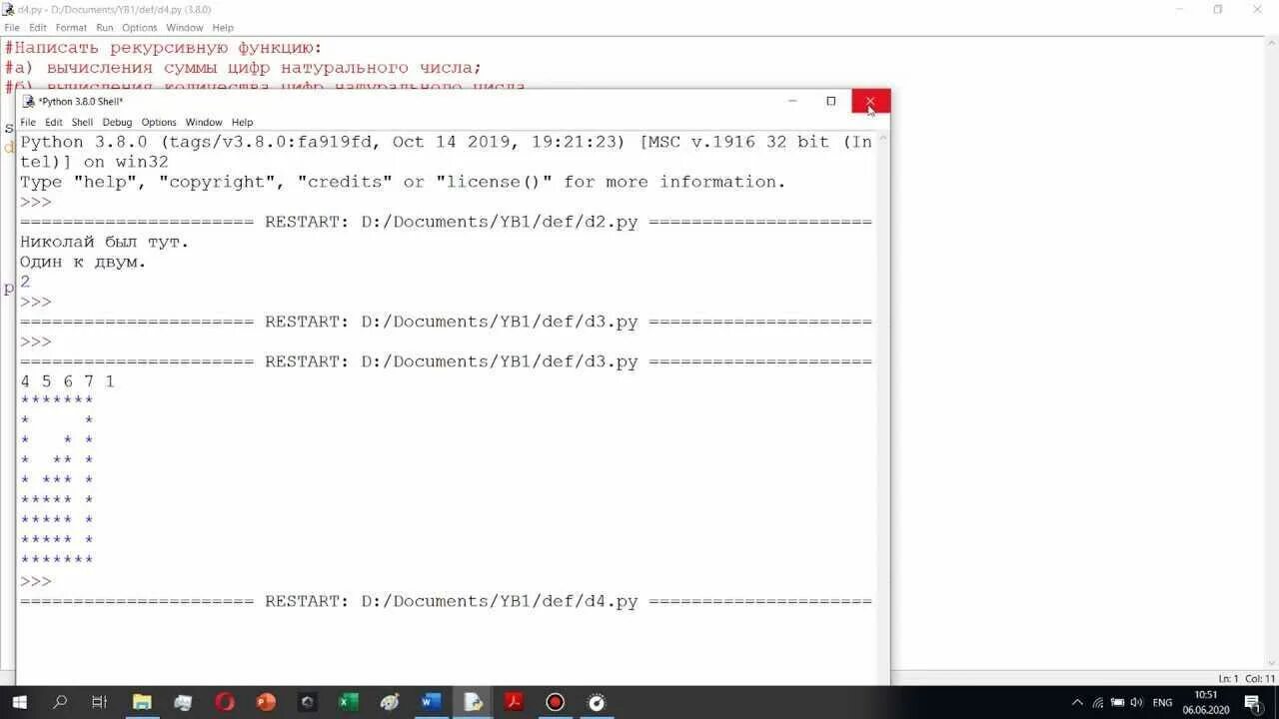Click 'Python 3.8.0 (tags/v3.8.0' version line
This screenshot has height=719, width=1279.
[446, 142]
